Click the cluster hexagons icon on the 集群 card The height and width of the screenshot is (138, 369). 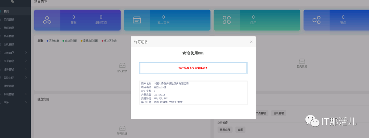coord(47,20)
